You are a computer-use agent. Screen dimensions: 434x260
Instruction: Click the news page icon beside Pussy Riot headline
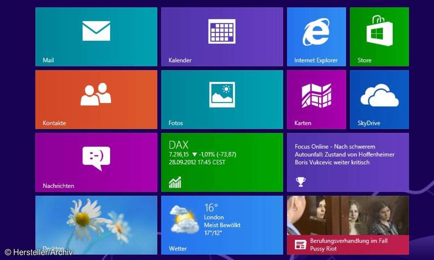point(301,244)
